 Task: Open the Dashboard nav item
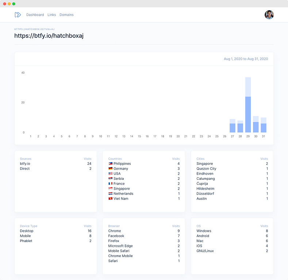point(35,15)
